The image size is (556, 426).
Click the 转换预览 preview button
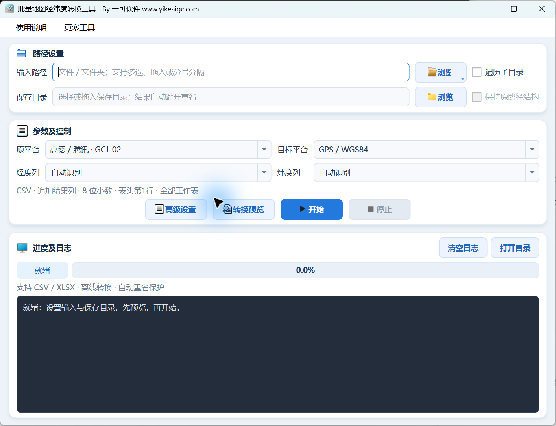(x=244, y=209)
